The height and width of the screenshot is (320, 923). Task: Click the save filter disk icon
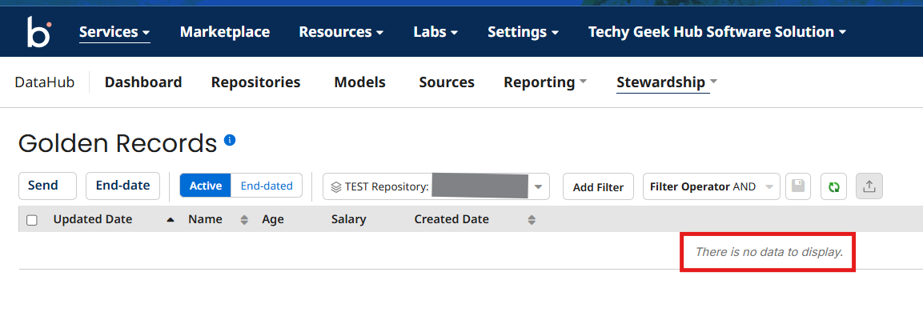(797, 186)
